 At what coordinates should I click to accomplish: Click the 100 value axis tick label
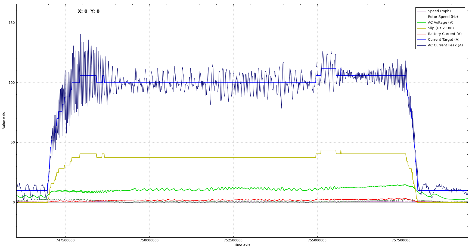12,83
